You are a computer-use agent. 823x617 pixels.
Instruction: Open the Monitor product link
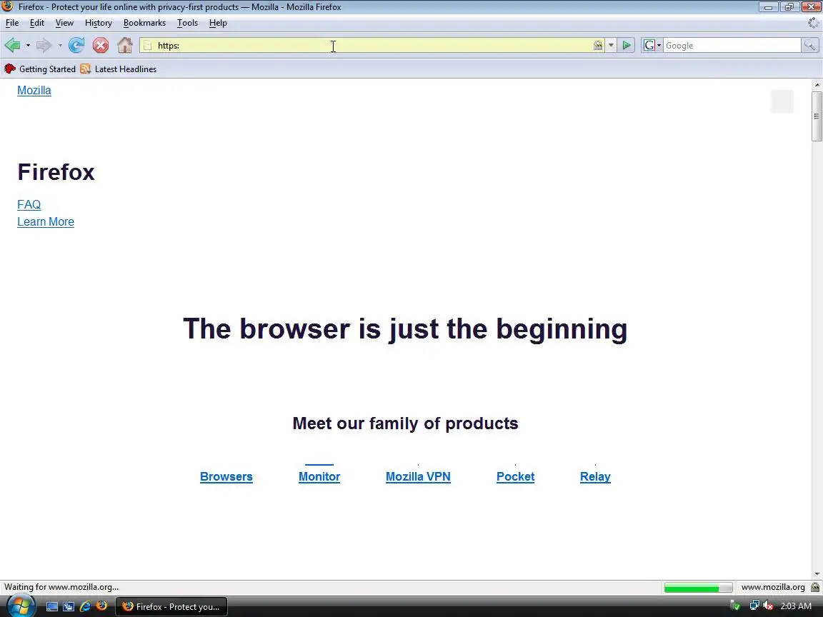click(x=319, y=477)
